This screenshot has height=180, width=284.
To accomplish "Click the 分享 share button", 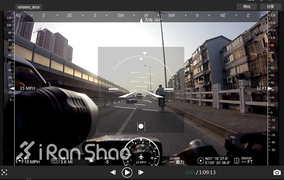I will [x=270, y=6].
